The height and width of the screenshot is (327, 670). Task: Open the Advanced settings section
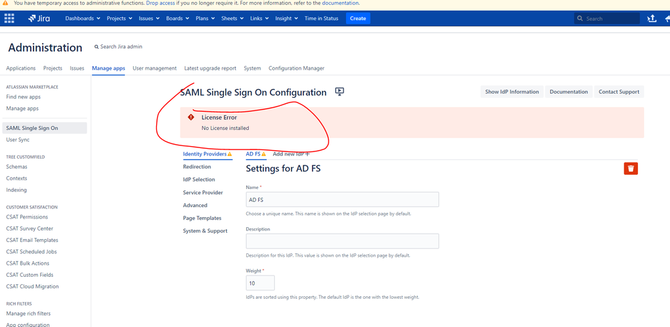(x=195, y=205)
